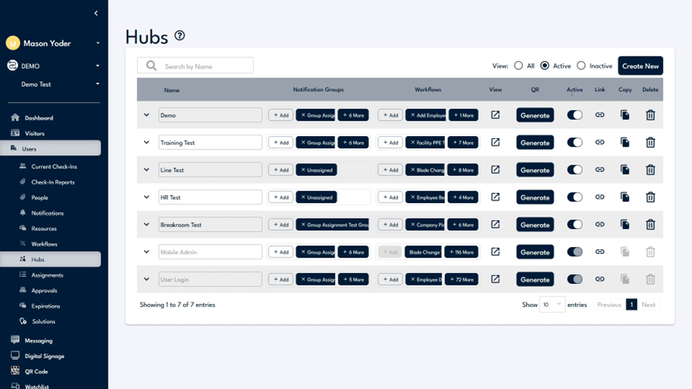Open the Demo hub view icon

(496, 115)
